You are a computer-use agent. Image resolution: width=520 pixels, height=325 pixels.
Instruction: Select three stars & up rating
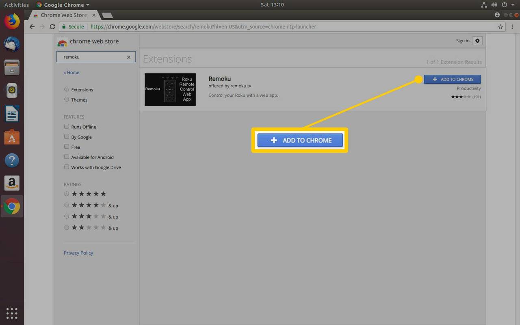click(67, 217)
